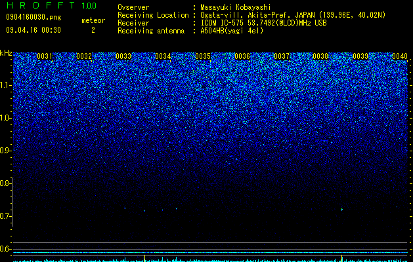Click the cyan horizontal line below 0.6 kHz

(x=210, y=253)
